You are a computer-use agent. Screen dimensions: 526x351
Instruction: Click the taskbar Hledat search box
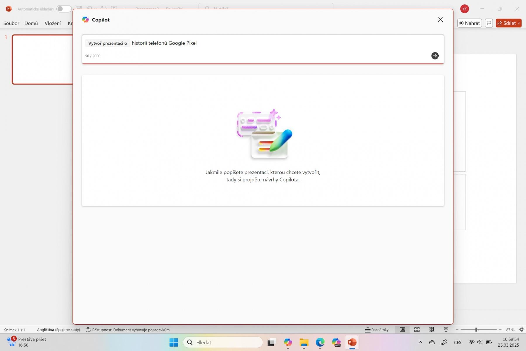(223, 342)
